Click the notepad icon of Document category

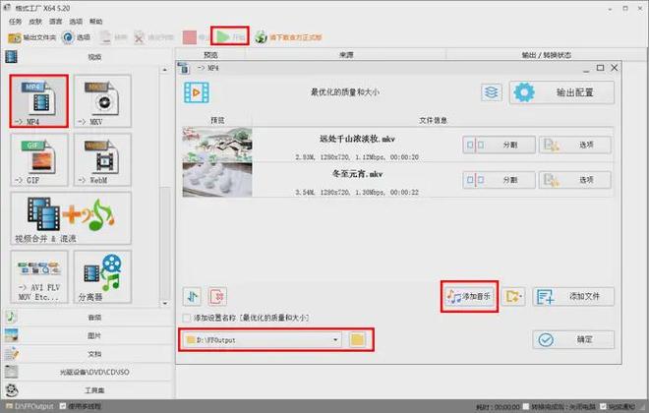point(11,353)
